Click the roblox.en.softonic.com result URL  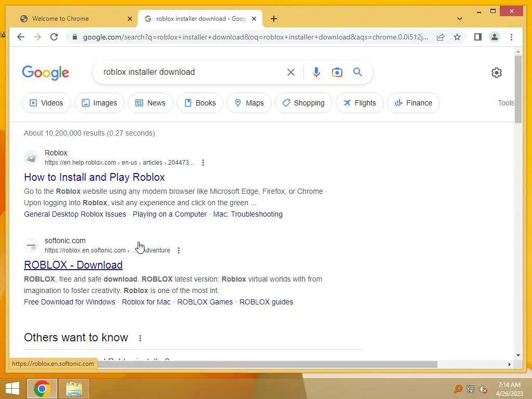pos(107,250)
